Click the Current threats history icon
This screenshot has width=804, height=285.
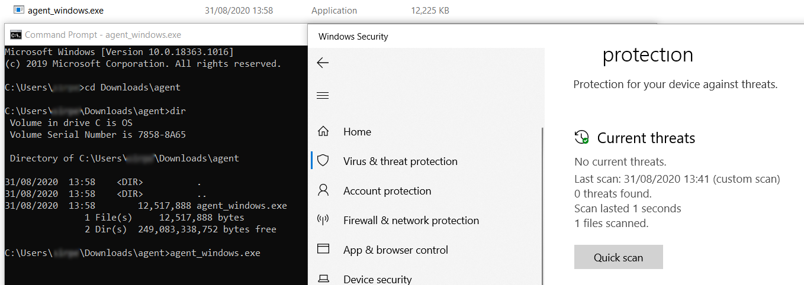(x=582, y=138)
